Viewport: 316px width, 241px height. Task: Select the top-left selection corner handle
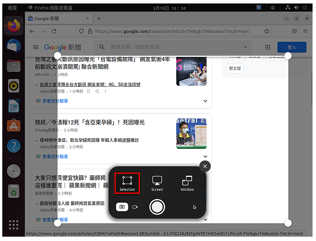[x=58, y=55]
